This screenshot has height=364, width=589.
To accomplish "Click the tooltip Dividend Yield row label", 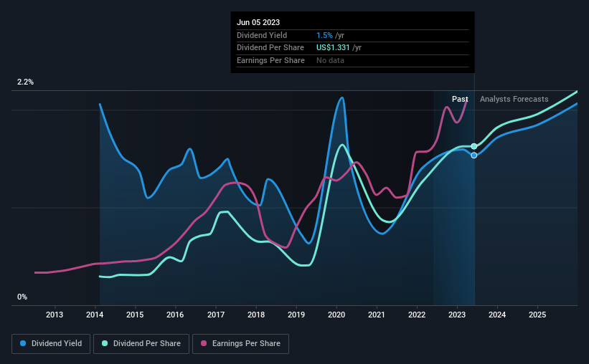I will (x=262, y=35).
